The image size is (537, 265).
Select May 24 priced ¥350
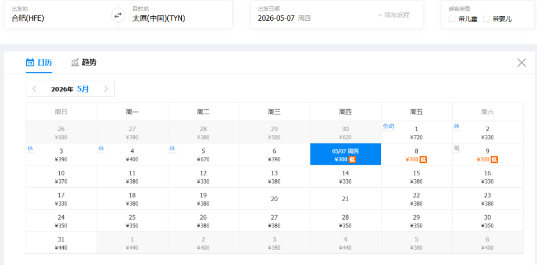point(62,221)
